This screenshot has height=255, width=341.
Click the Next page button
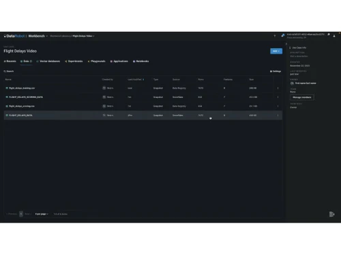[28, 214]
